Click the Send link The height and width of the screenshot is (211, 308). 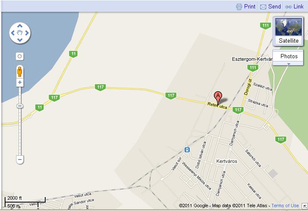270,6
